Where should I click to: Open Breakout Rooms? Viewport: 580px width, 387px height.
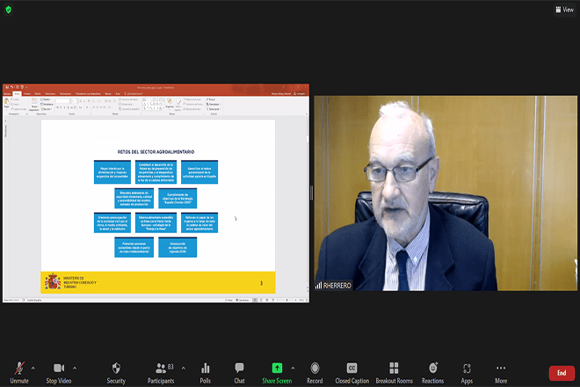[x=394, y=373]
